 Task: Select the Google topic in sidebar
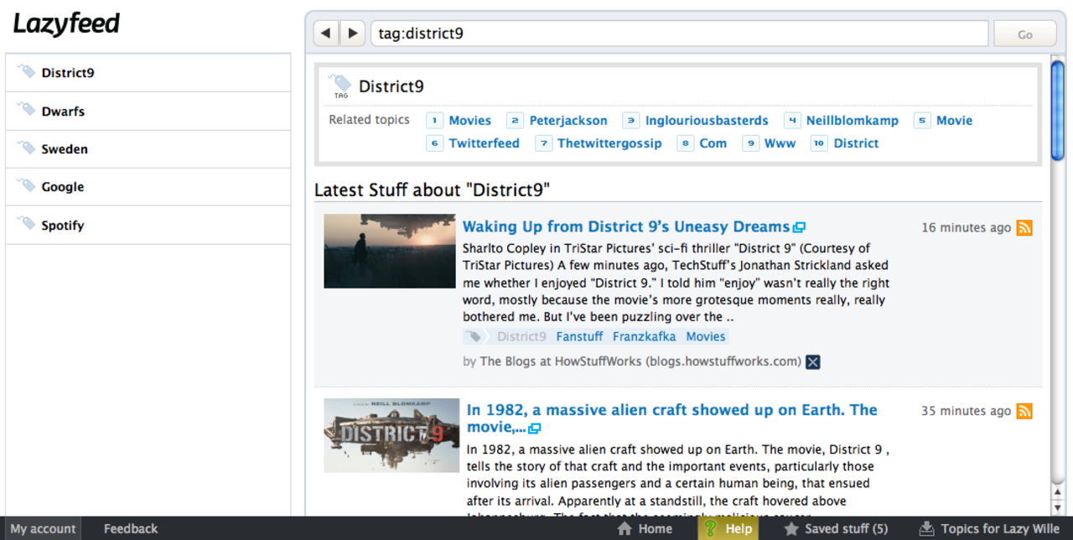[63, 187]
